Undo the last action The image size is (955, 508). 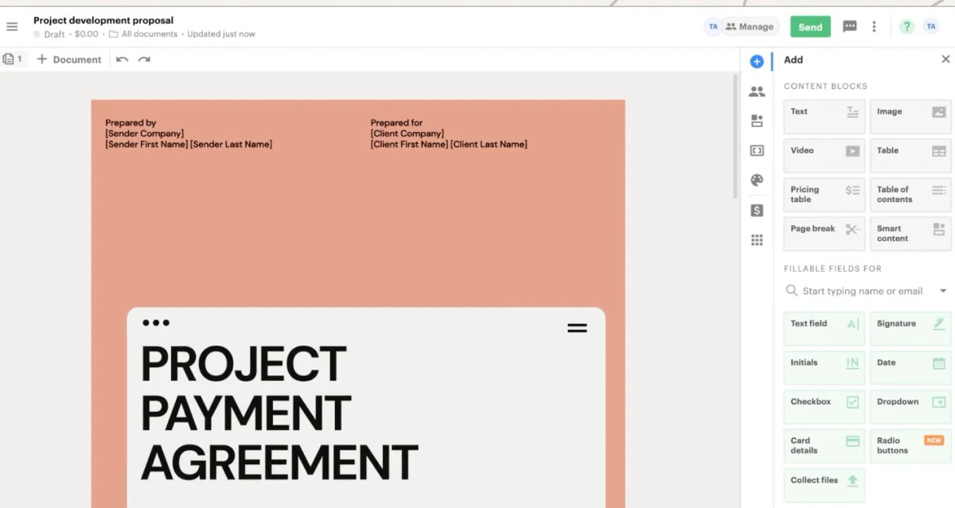[x=122, y=60]
